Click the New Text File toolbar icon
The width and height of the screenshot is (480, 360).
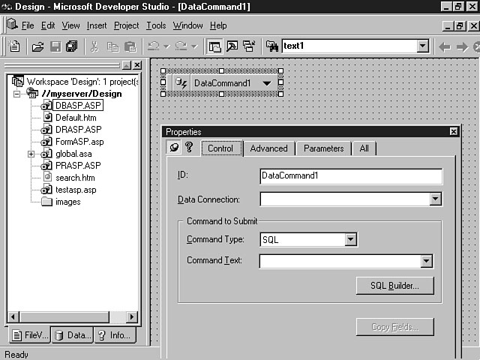15,46
